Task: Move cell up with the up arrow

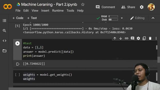Action: tap(115, 38)
